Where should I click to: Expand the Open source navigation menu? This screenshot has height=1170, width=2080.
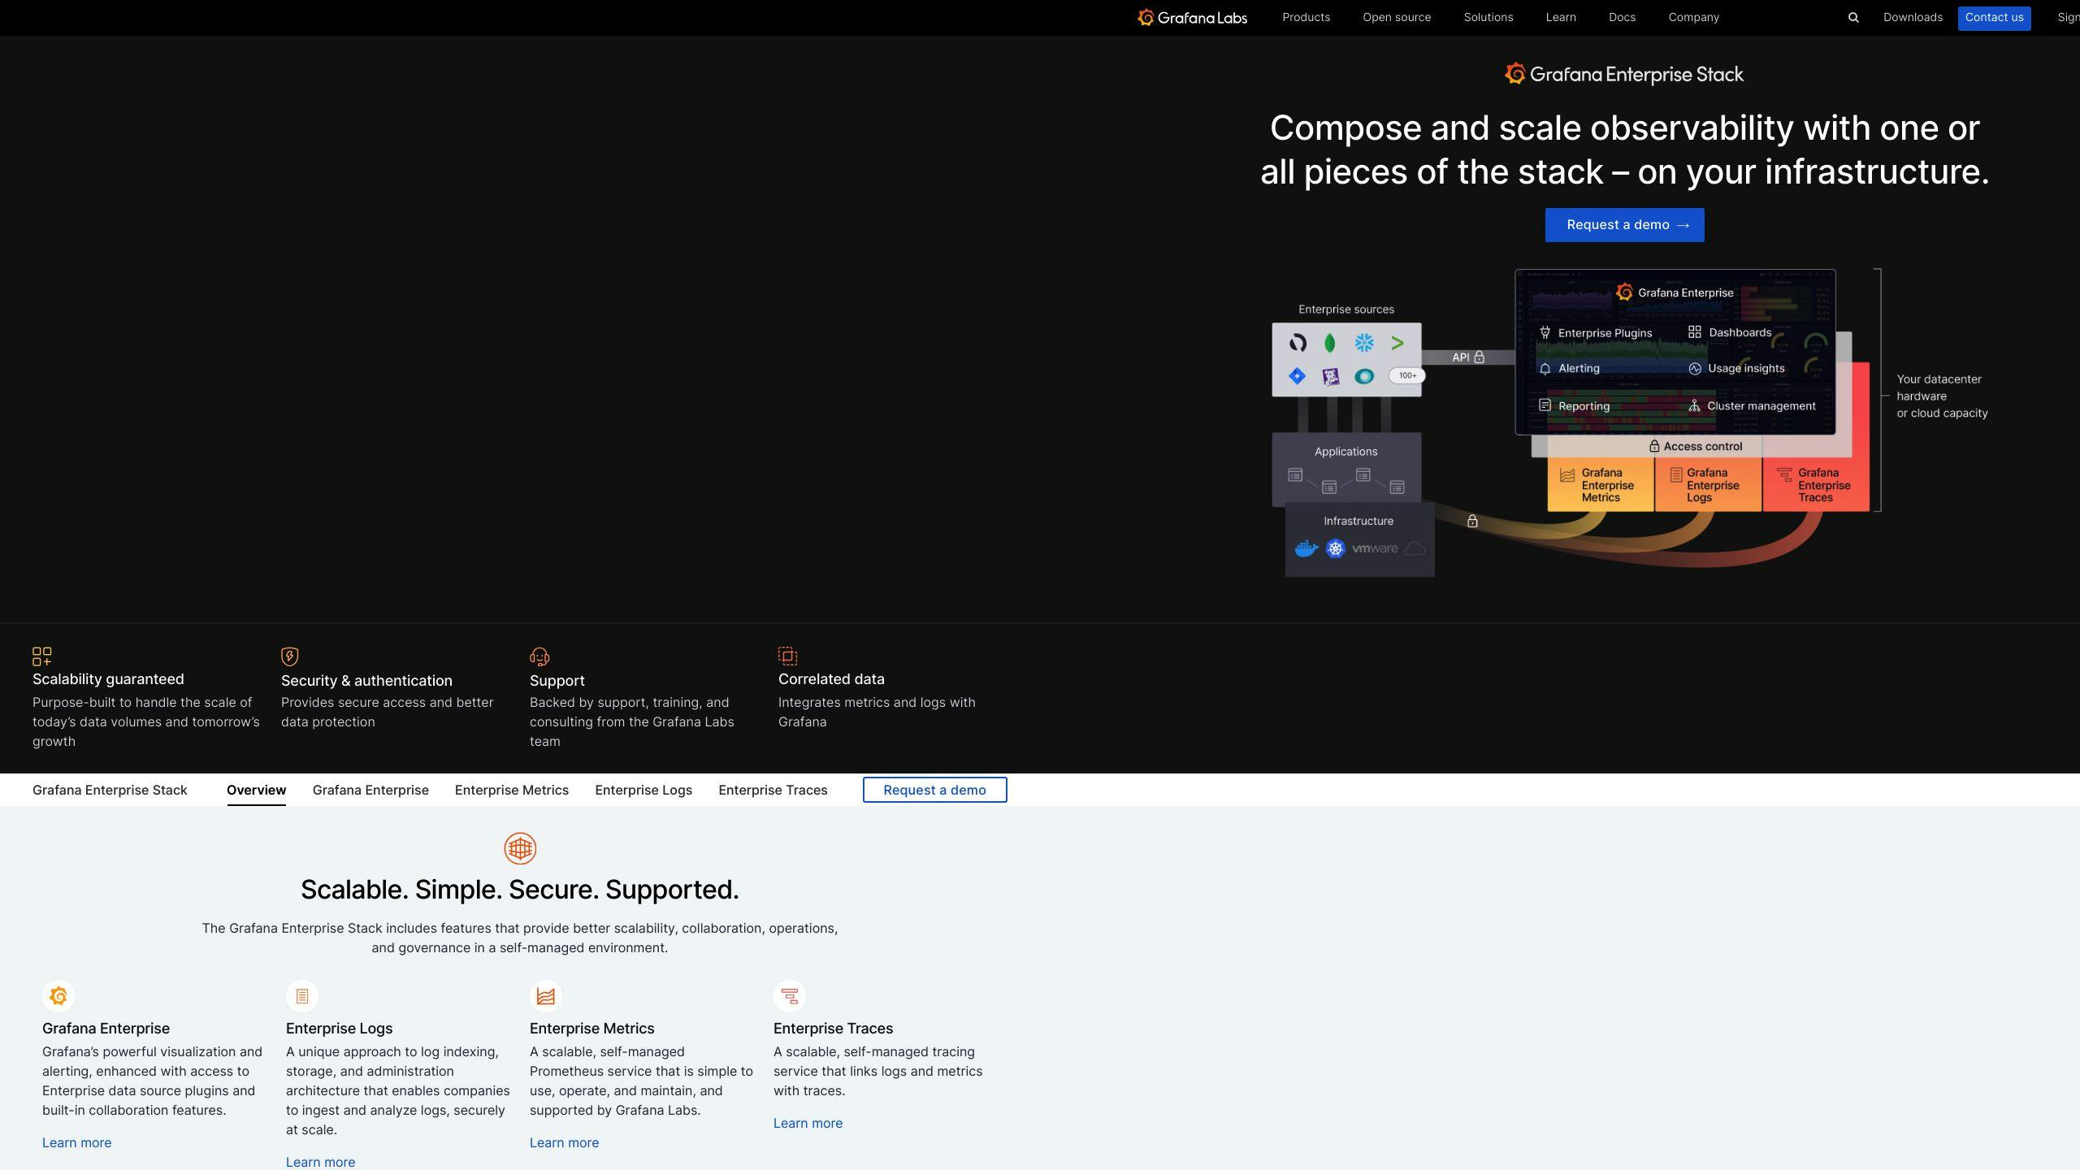1396,17
